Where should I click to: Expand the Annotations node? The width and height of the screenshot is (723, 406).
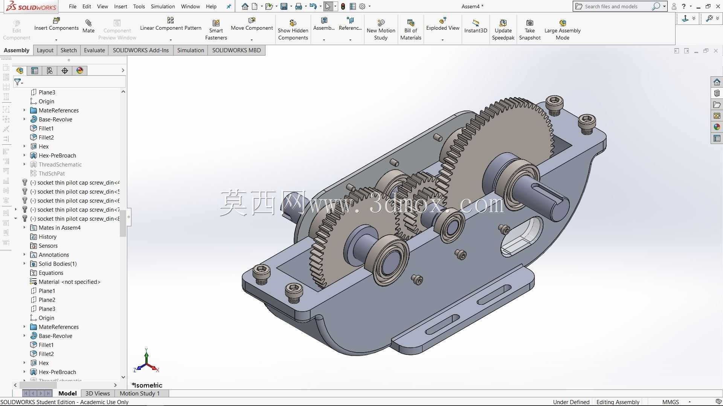[24, 255]
